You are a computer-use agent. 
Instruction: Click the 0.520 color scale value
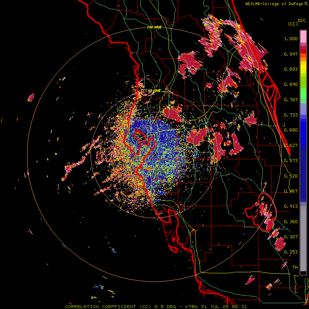click(x=291, y=176)
